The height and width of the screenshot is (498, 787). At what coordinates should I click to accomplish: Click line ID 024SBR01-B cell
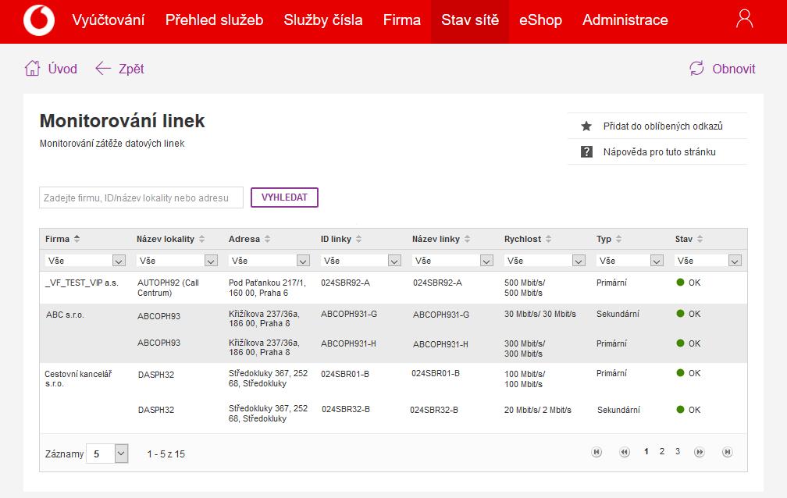345,373
